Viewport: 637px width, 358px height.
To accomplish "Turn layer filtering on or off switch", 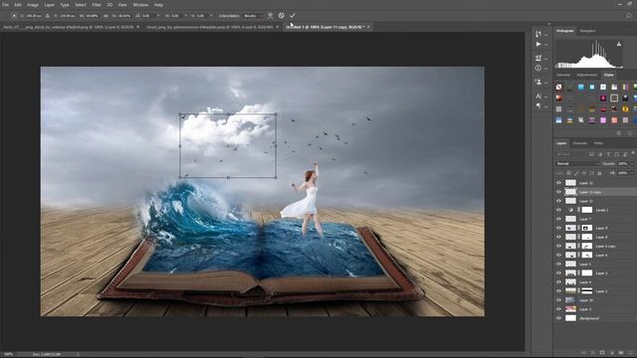I will pyautogui.click(x=633, y=153).
